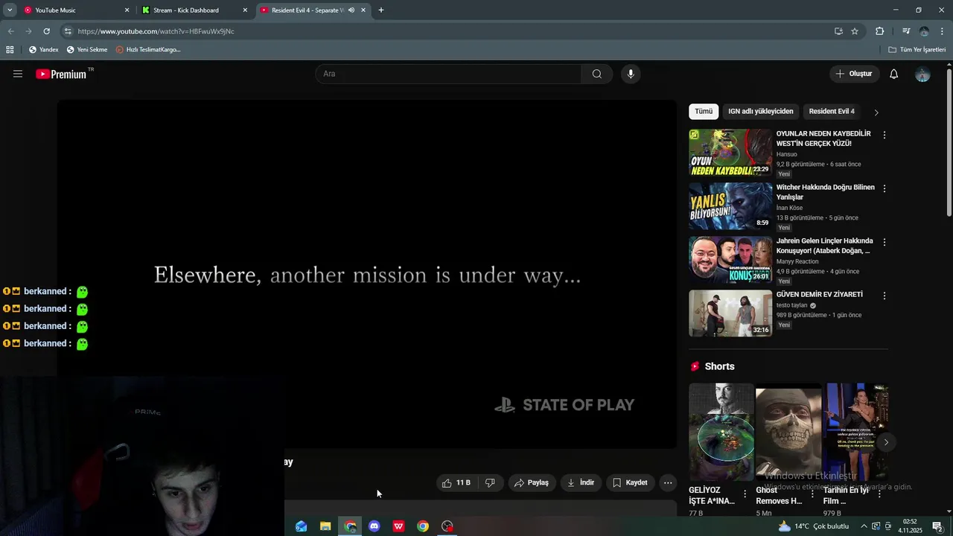Select the Resident Evil 4 filter chip
953x536 pixels.
832,112
